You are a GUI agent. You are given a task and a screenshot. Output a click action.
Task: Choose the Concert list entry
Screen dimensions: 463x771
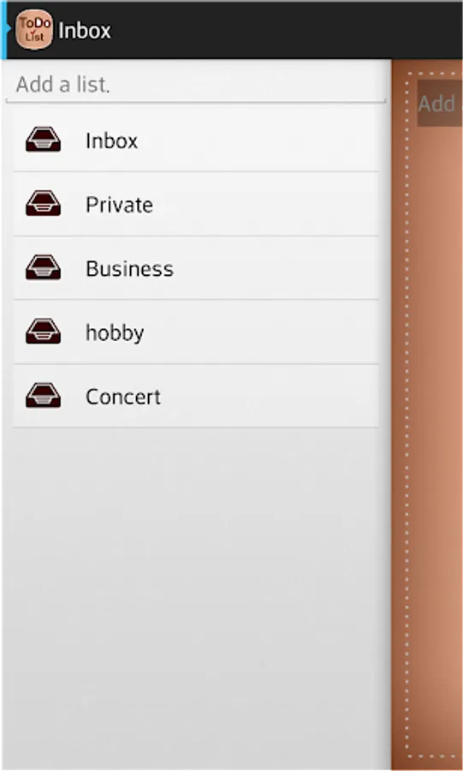point(196,396)
